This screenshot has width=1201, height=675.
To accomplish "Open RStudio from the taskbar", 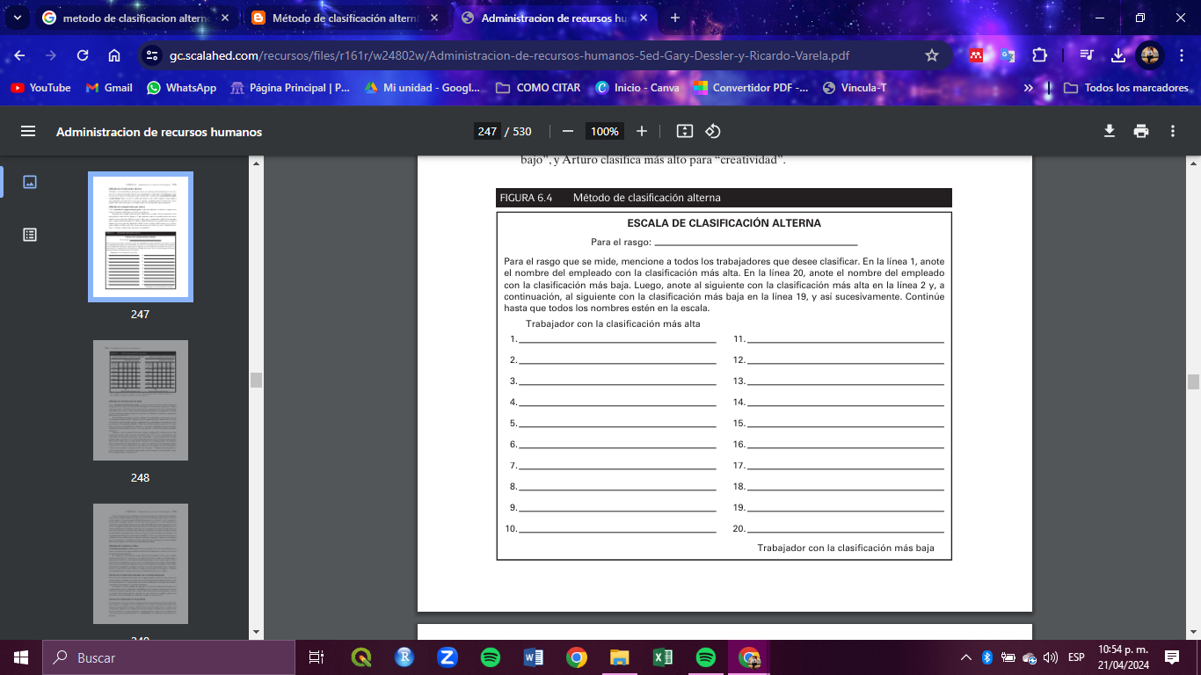I will point(404,657).
